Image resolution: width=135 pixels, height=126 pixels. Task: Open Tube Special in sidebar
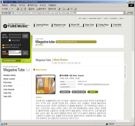pyautogui.click(x=9, y=89)
